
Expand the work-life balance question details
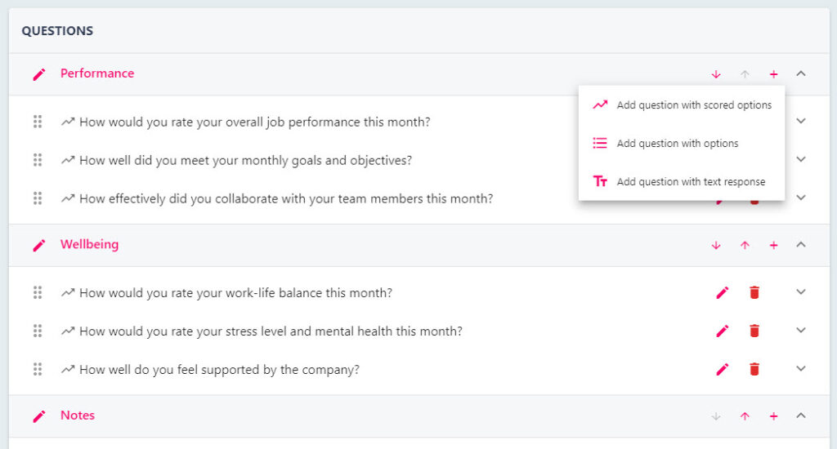pyautogui.click(x=801, y=291)
